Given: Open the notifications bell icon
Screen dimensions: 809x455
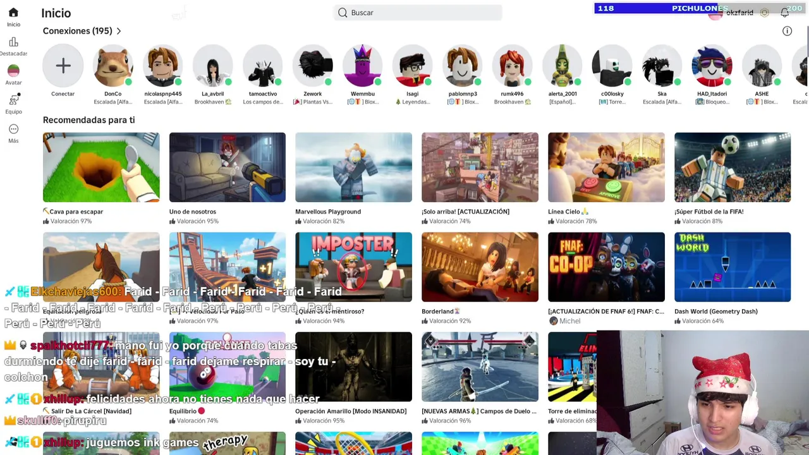Looking at the screenshot, I should [784, 13].
